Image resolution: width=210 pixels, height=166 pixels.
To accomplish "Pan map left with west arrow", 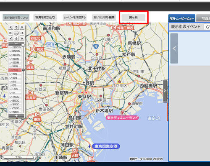I will click(11, 33).
